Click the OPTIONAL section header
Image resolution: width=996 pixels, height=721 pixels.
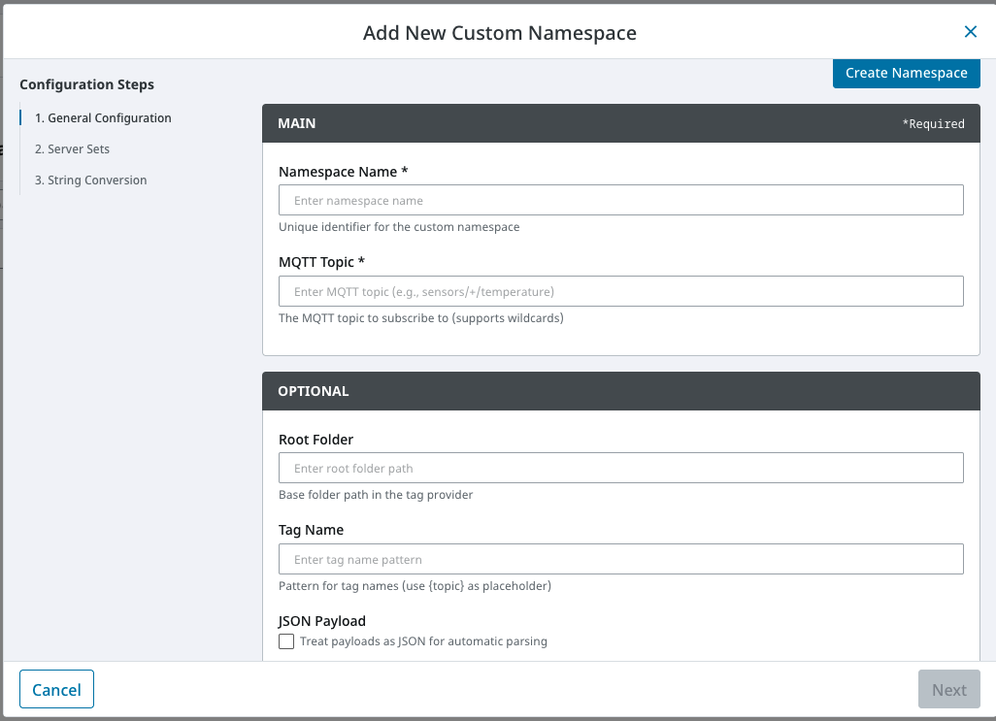pyautogui.click(x=314, y=391)
